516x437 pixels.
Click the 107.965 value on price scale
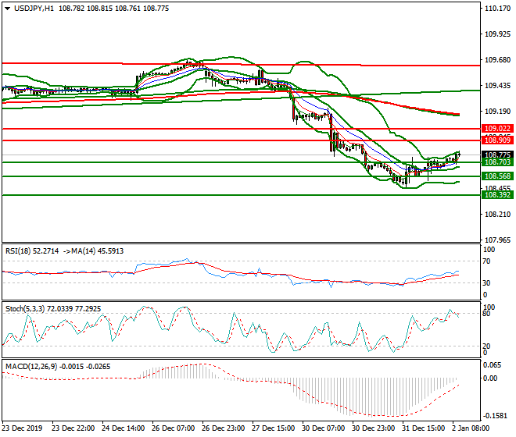(x=497, y=240)
